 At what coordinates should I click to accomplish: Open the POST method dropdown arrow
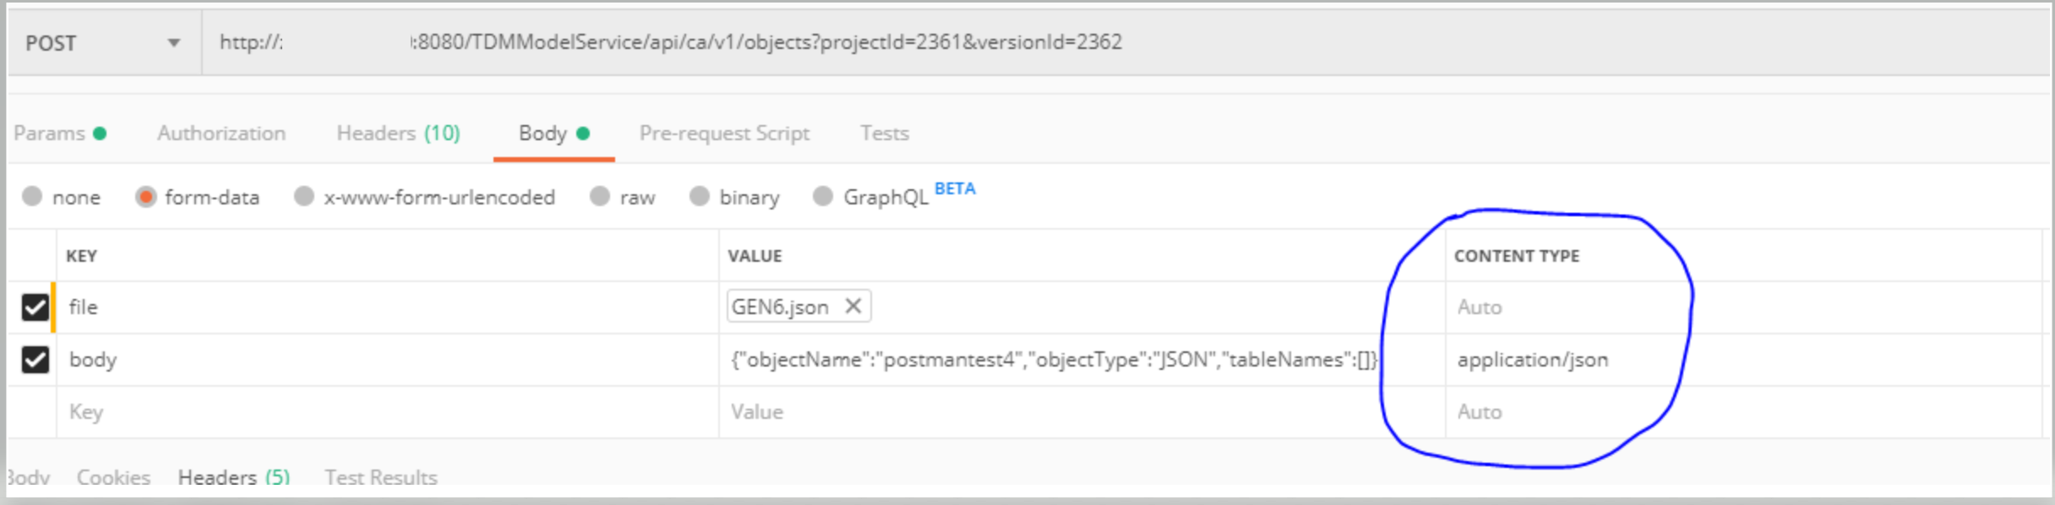[173, 42]
